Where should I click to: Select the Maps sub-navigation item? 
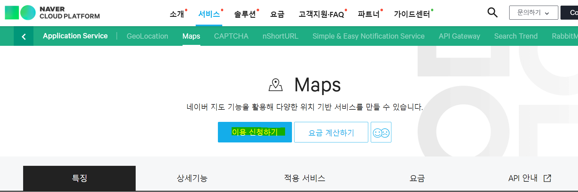[x=191, y=36]
